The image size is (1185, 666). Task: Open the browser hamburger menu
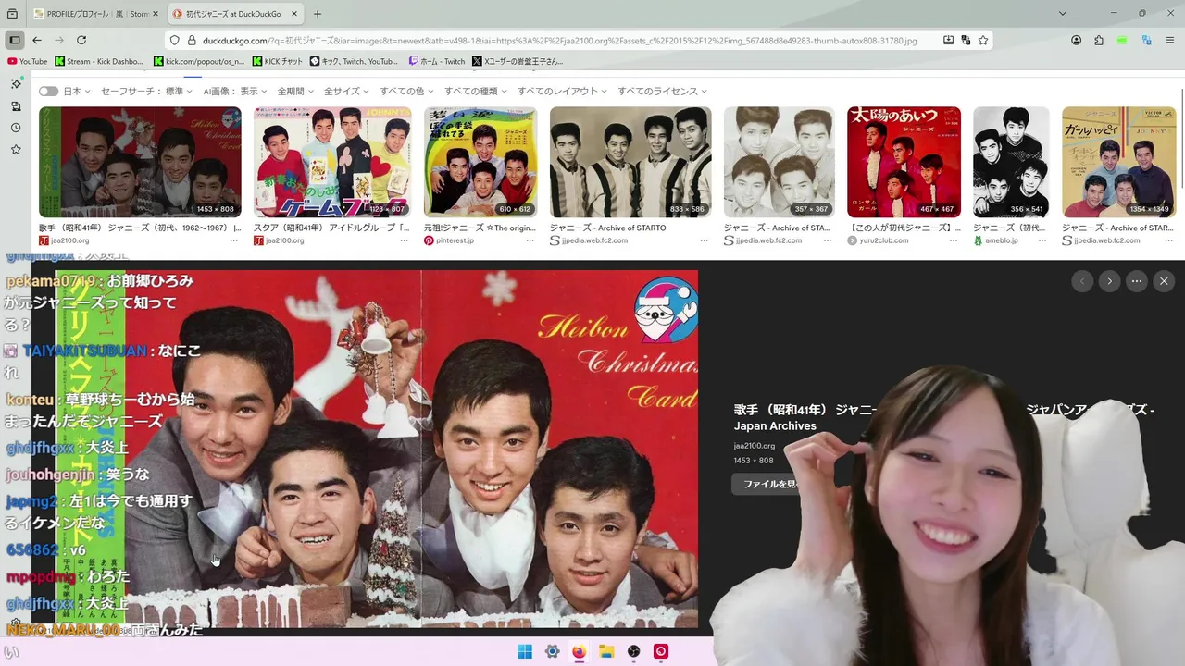pos(1171,40)
